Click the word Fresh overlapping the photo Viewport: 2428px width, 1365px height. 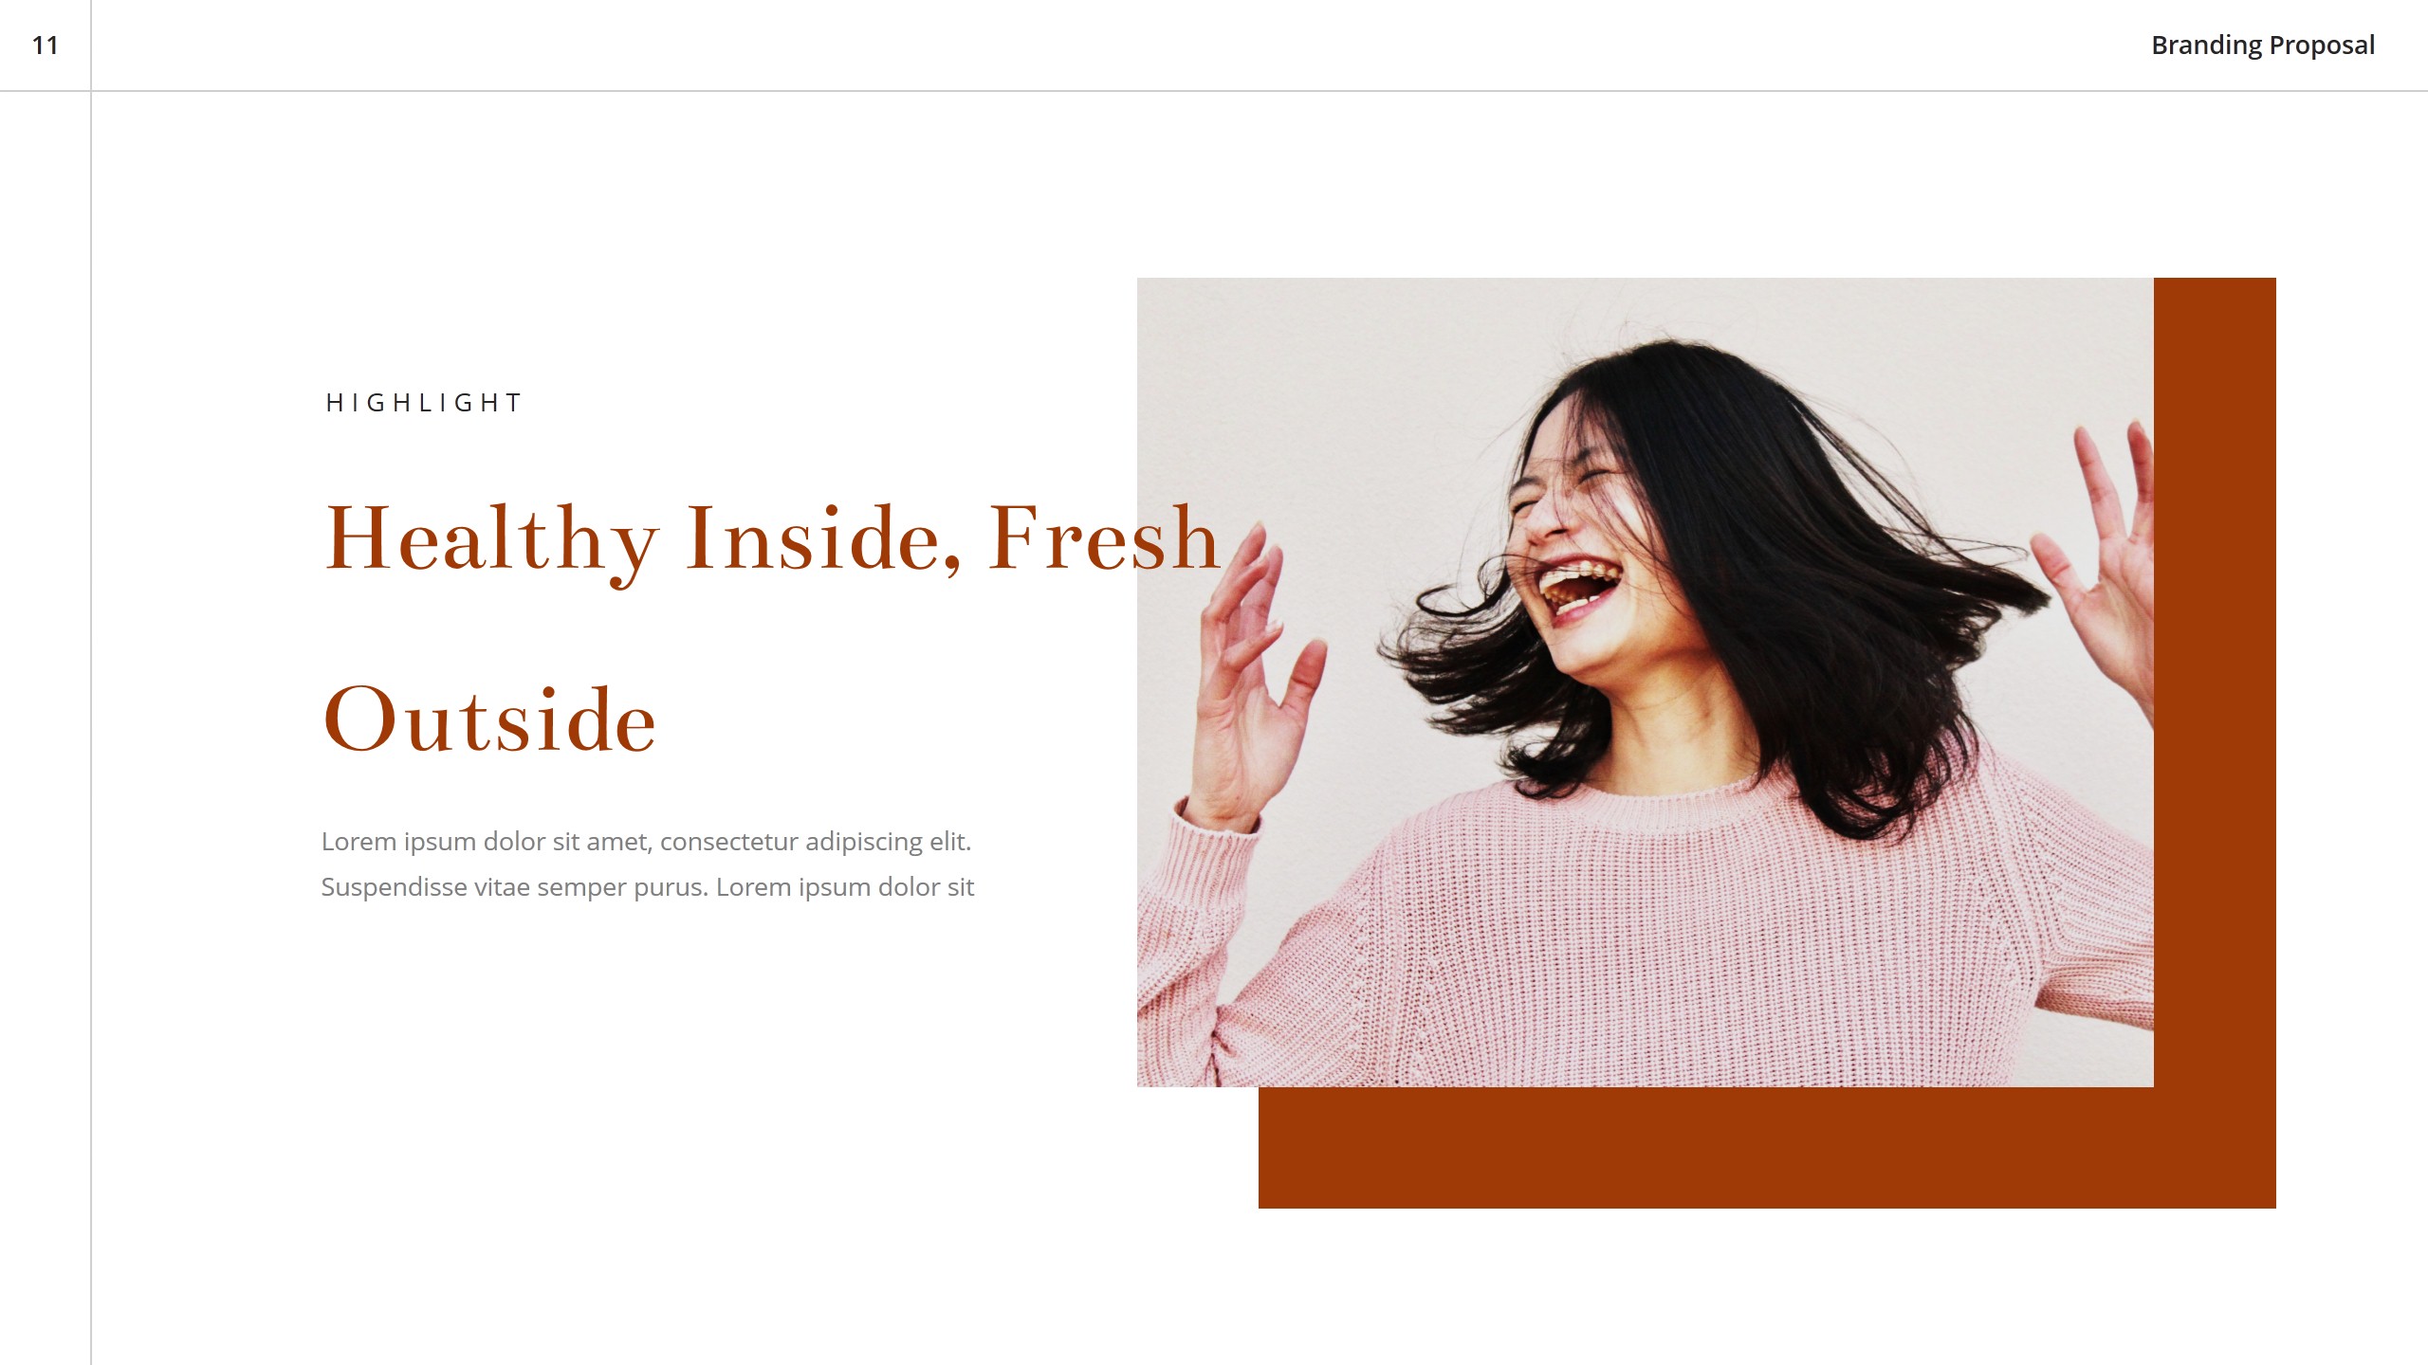point(1104,537)
